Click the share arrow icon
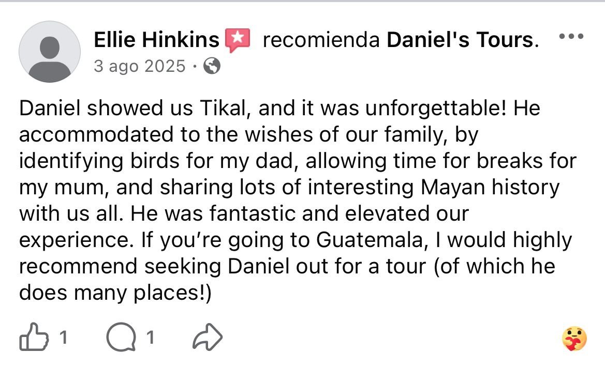The height and width of the screenshot is (368, 605). click(207, 338)
